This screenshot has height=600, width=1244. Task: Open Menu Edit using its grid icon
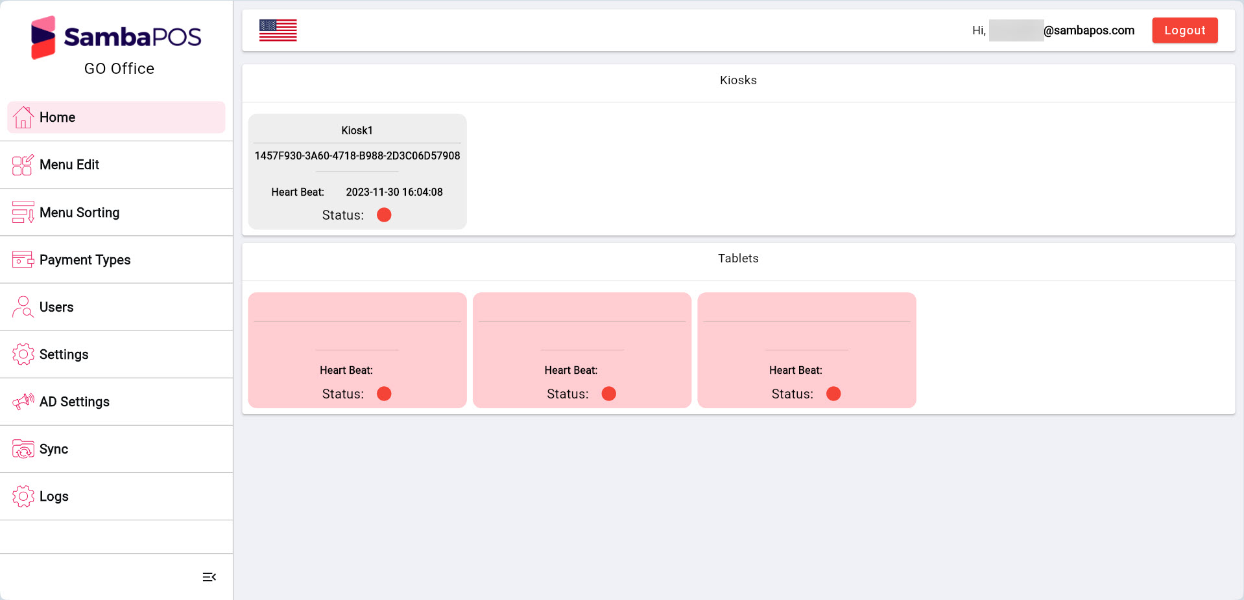(23, 165)
